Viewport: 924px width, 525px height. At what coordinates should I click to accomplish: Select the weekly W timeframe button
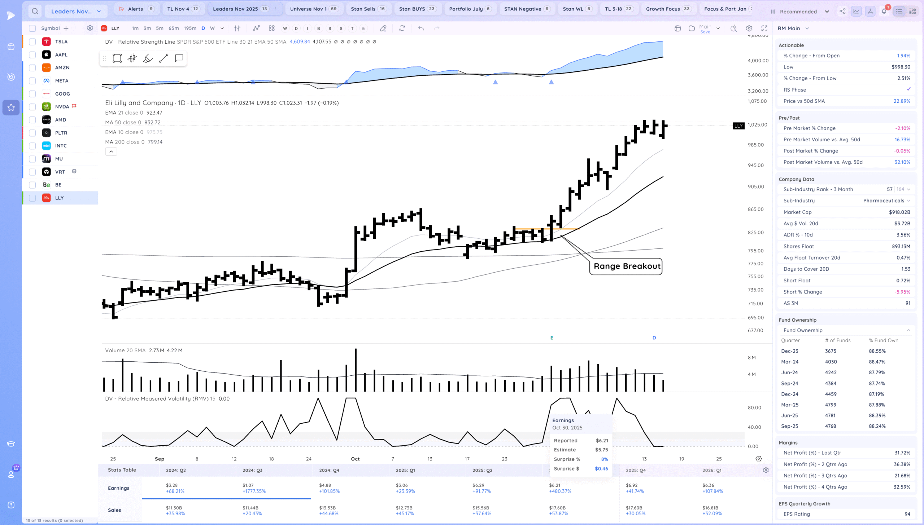[212, 28]
